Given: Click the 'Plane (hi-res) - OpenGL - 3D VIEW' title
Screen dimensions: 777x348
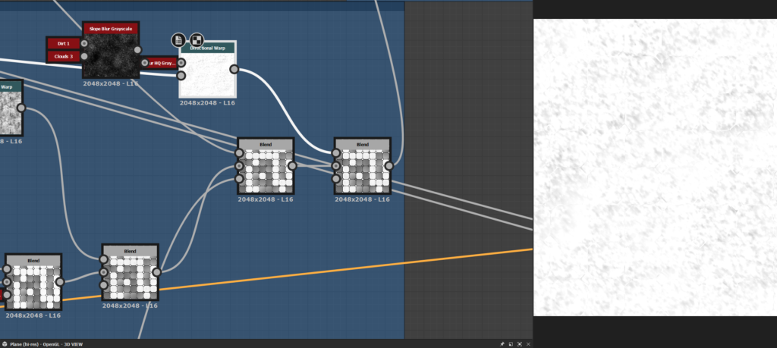Looking at the screenshot, I should [46, 344].
